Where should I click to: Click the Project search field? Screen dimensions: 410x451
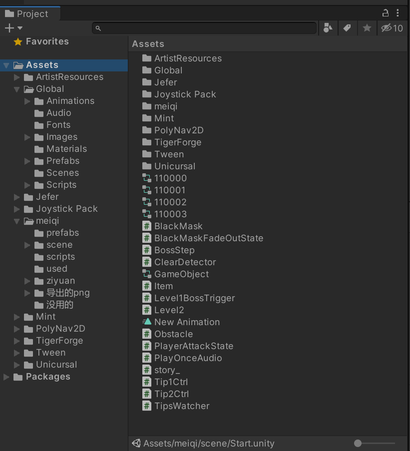(204, 28)
